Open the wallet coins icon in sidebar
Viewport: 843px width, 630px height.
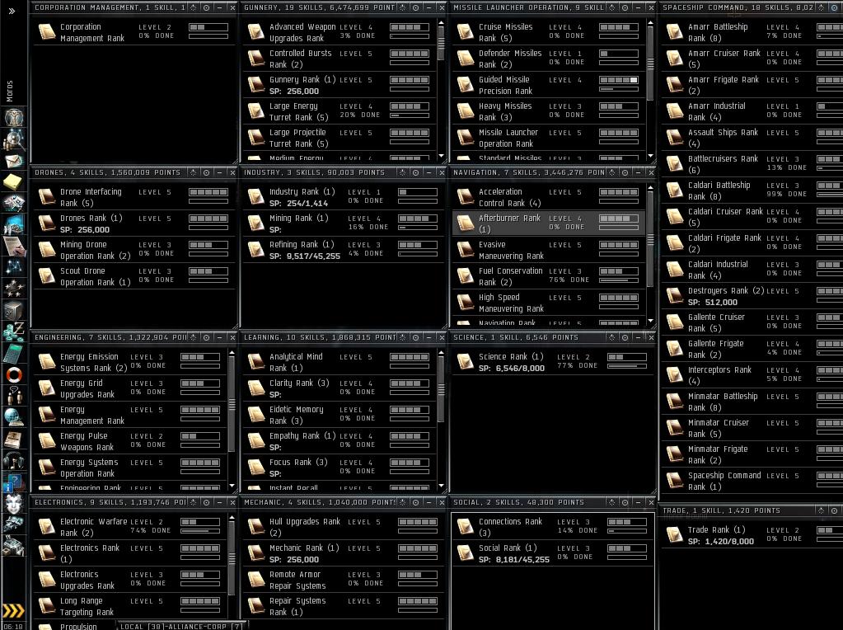click(x=14, y=331)
